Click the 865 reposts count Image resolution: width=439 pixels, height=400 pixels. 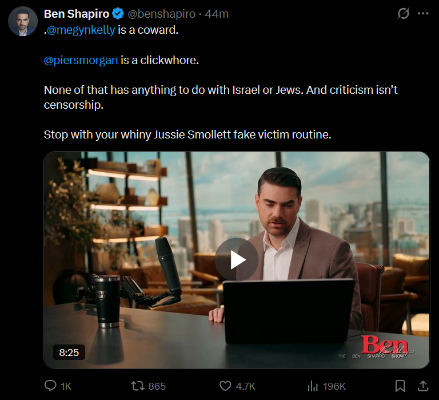[157, 386]
